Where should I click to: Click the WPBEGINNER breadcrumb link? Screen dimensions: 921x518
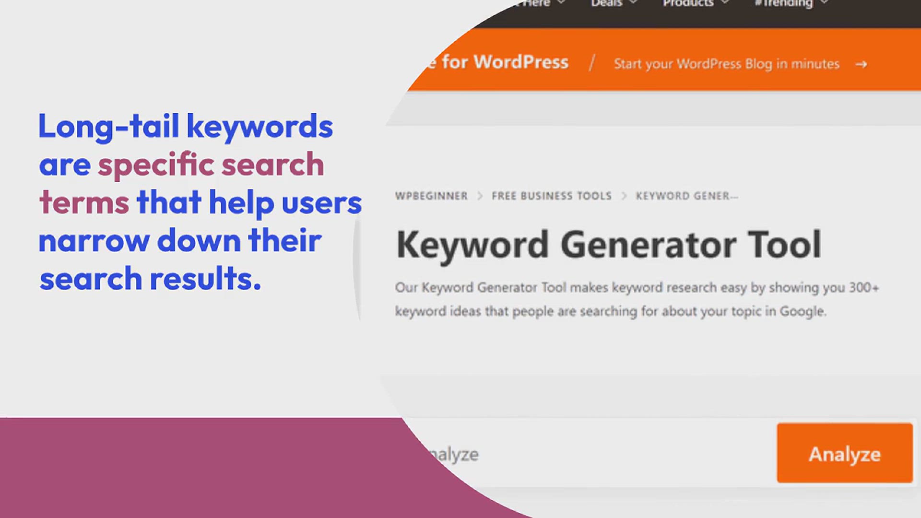tap(431, 196)
